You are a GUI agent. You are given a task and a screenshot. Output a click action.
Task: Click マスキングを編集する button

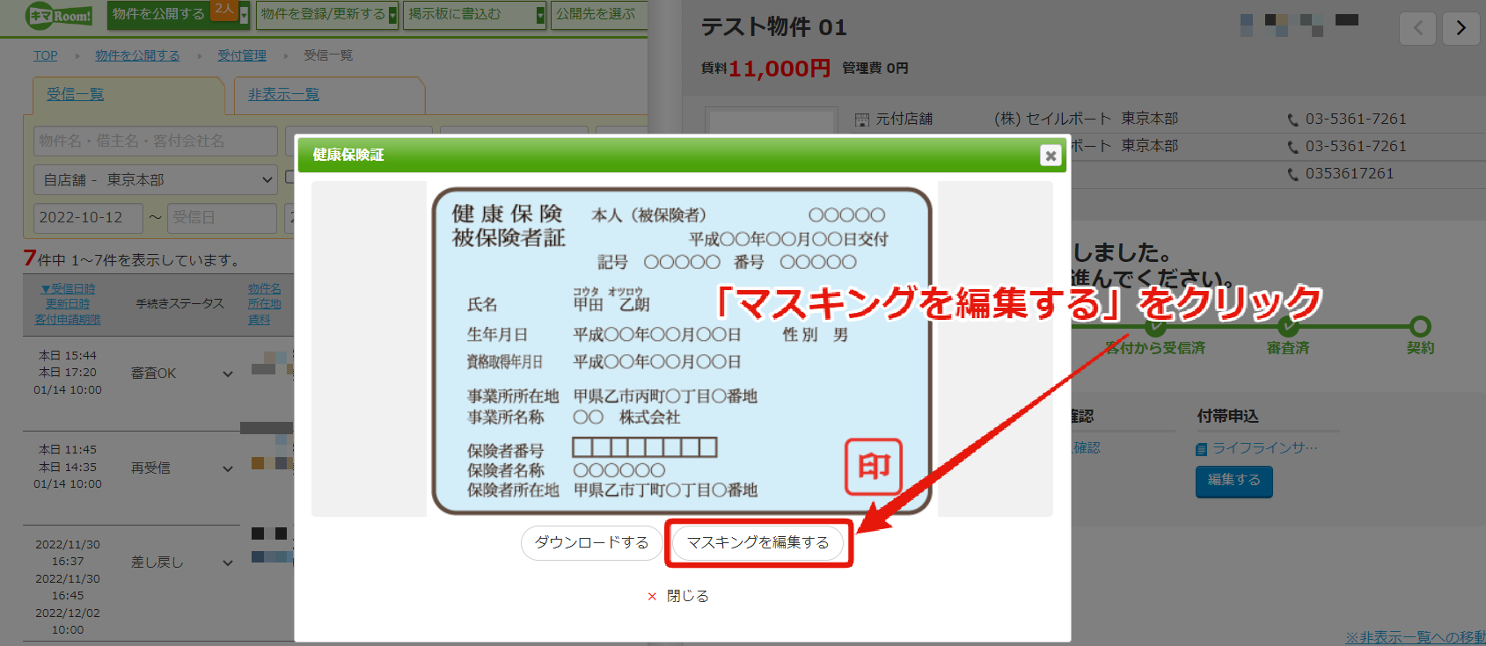(758, 542)
